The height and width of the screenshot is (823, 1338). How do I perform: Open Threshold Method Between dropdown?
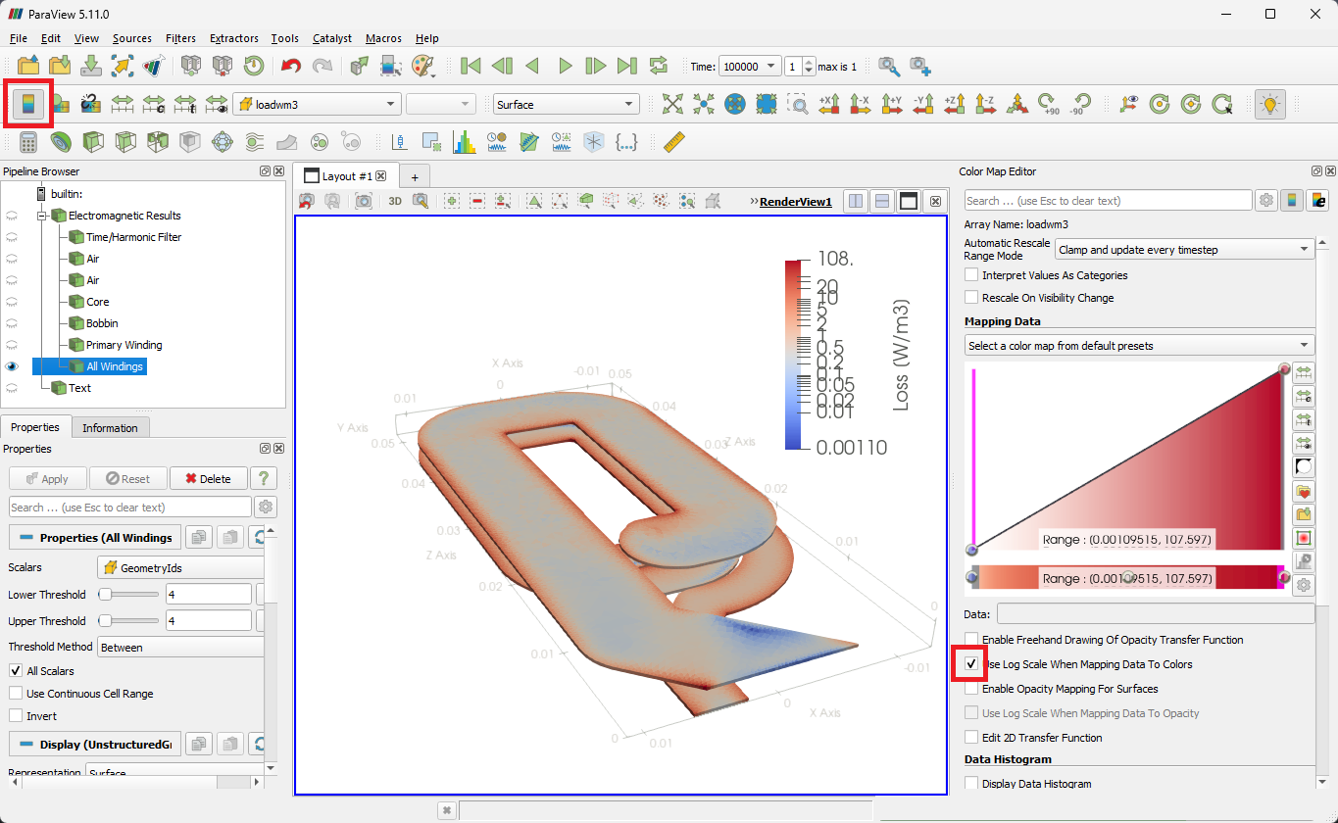tap(181, 647)
